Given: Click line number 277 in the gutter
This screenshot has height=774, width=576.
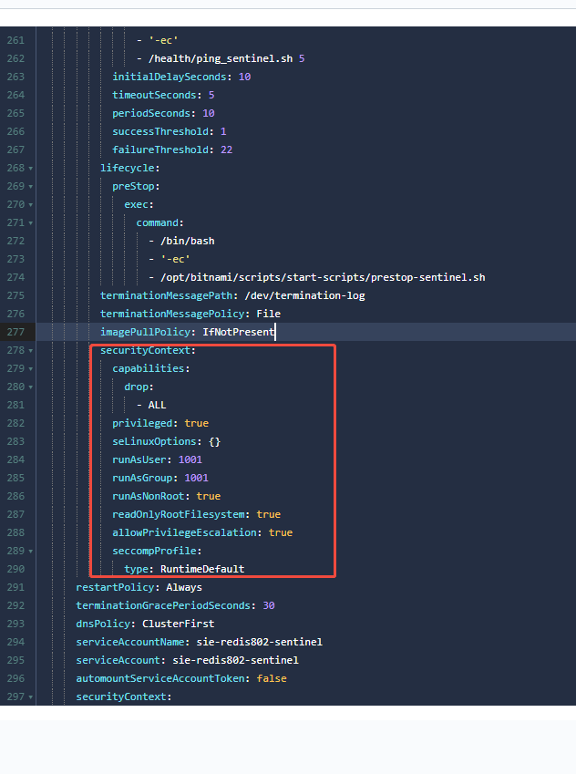Looking at the screenshot, I should pyautogui.click(x=15, y=332).
